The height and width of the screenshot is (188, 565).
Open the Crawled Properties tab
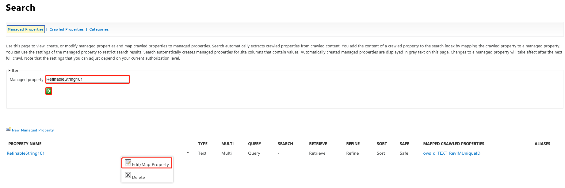coord(67,29)
